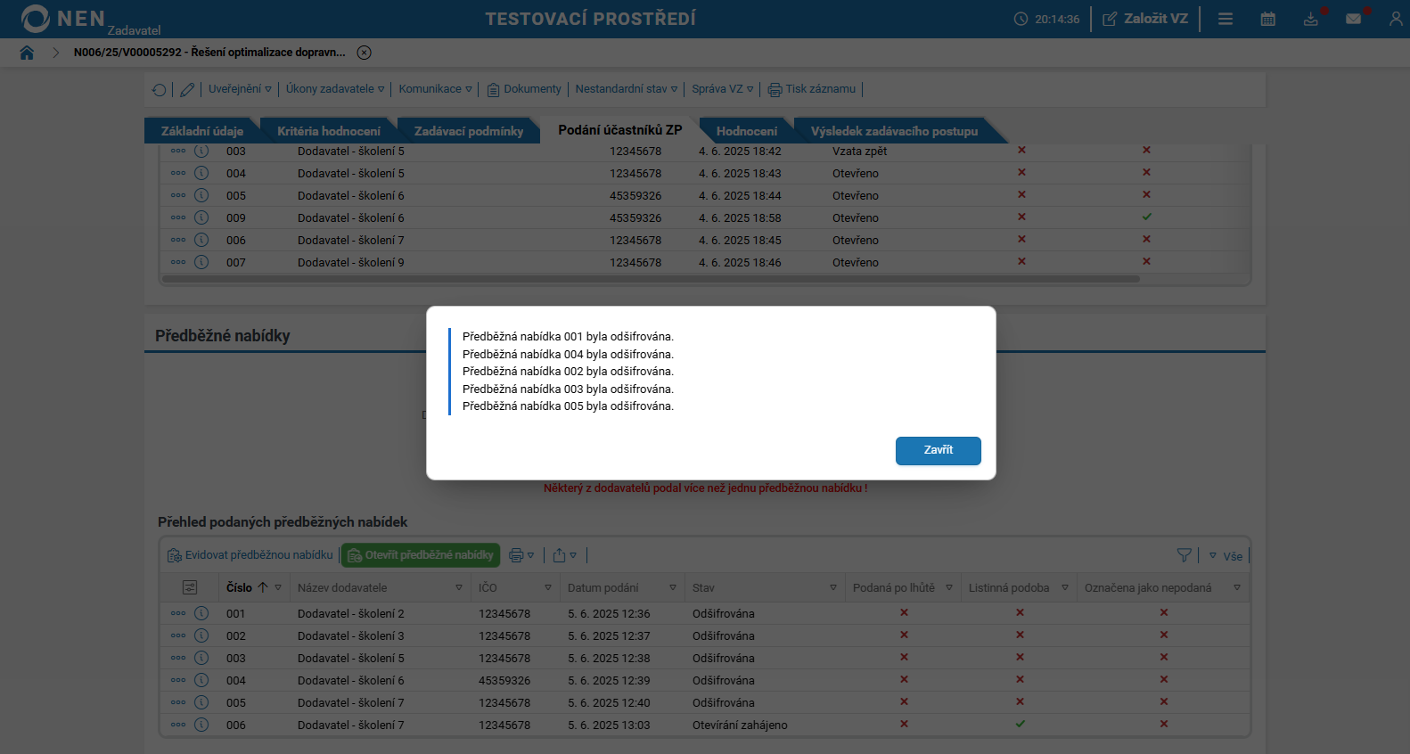Click the Zavřít button in the dialog
Image resolution: width=1410 pixels, height=754 pixels.
coord(938,451)
